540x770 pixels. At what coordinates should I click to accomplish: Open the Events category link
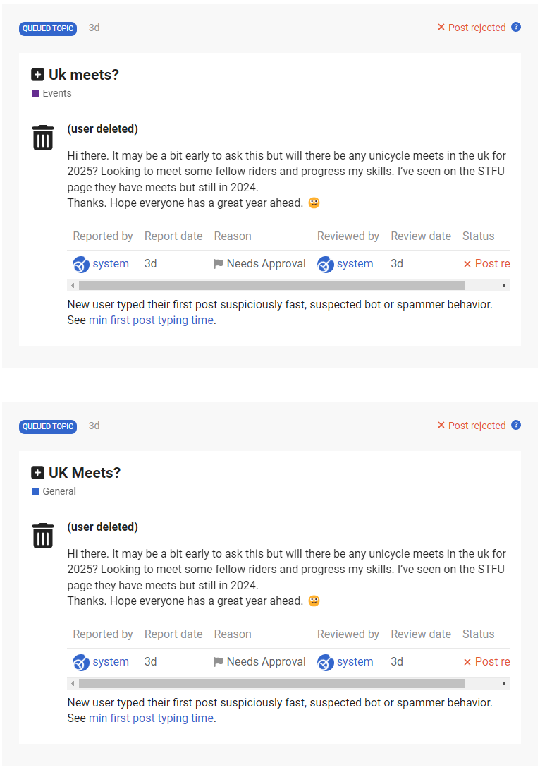tap(56, 93)
